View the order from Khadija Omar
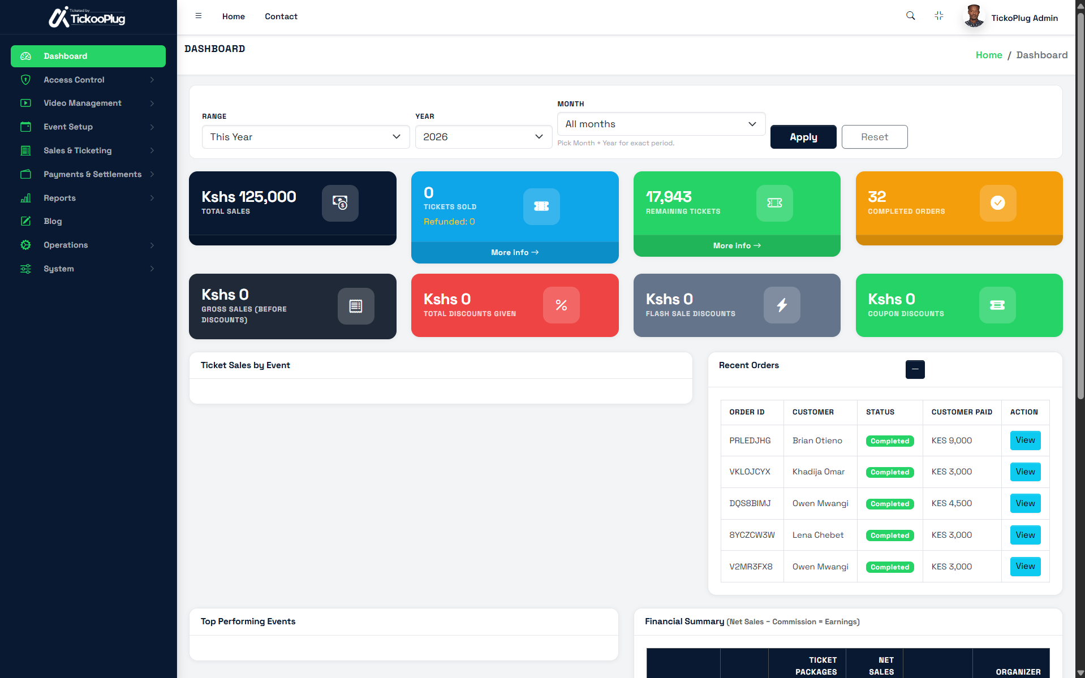Viewport: 1085px width, 678px height. click(x=1024, y=472)
